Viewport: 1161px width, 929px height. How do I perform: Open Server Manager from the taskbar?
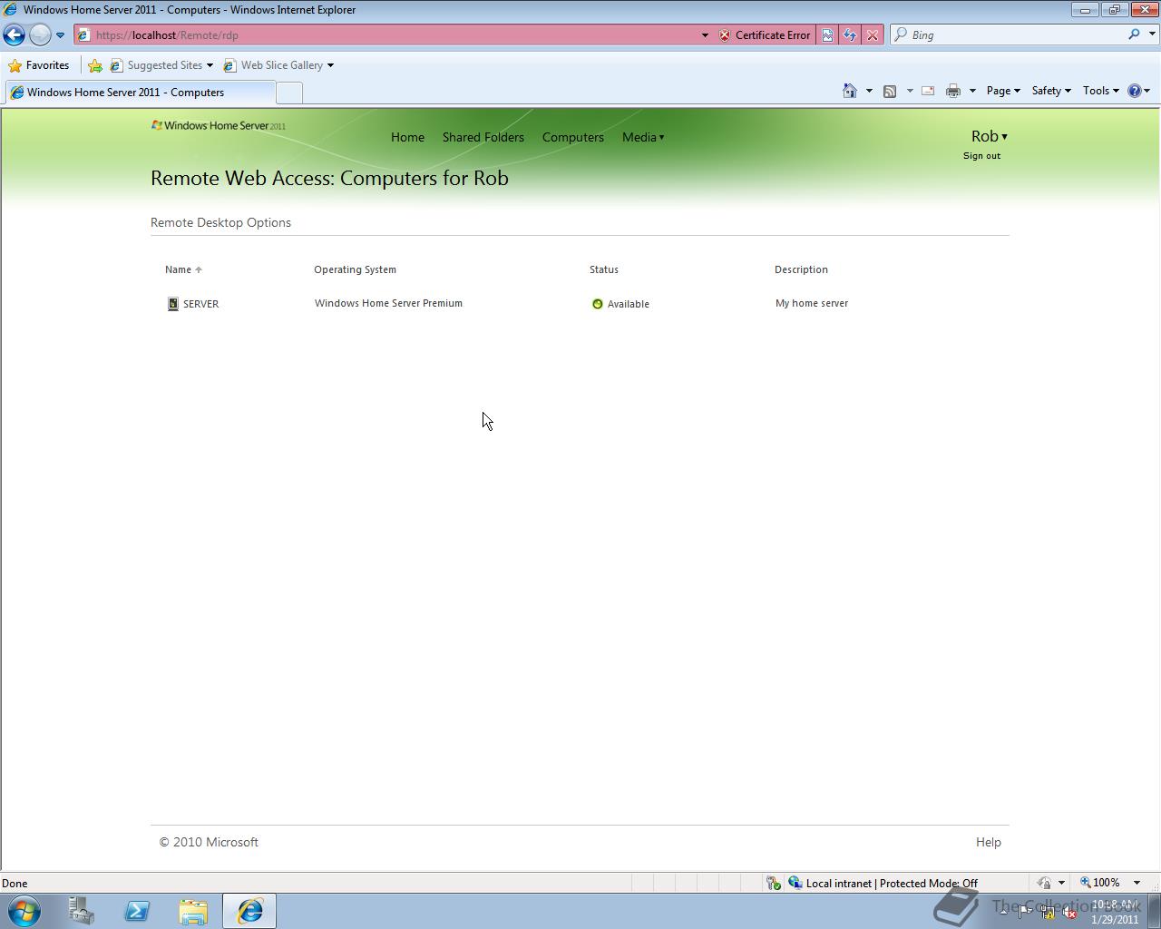click(82, 911)
